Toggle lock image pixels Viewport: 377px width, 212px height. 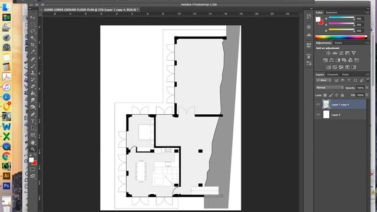[331, 95]
